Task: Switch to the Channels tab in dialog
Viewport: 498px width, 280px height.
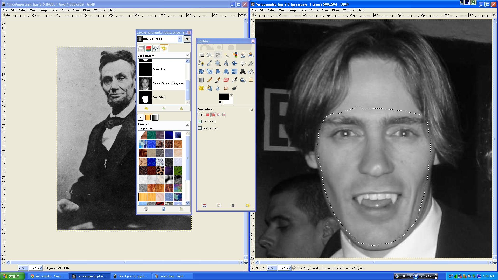Action: pos(148,48)
